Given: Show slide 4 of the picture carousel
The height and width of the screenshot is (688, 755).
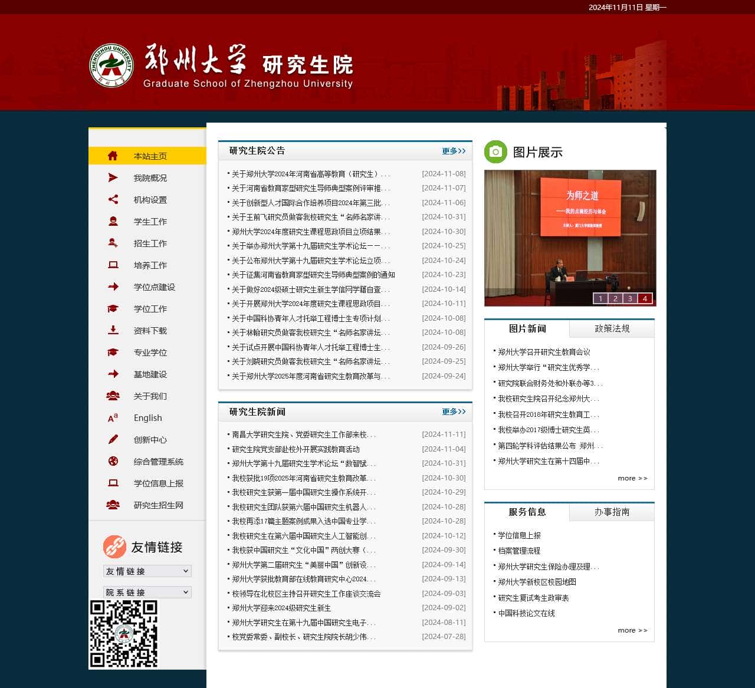Looking at the screenshot, I should [645, 298].
